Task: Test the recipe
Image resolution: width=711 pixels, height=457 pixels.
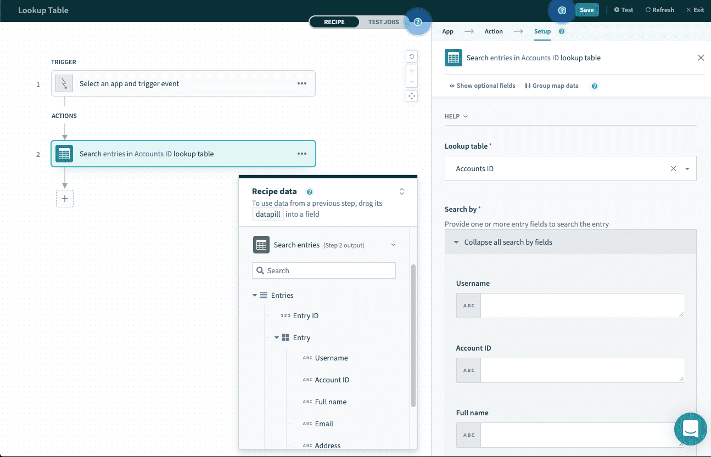Action: pyautogui.click(x=623, y=9)
